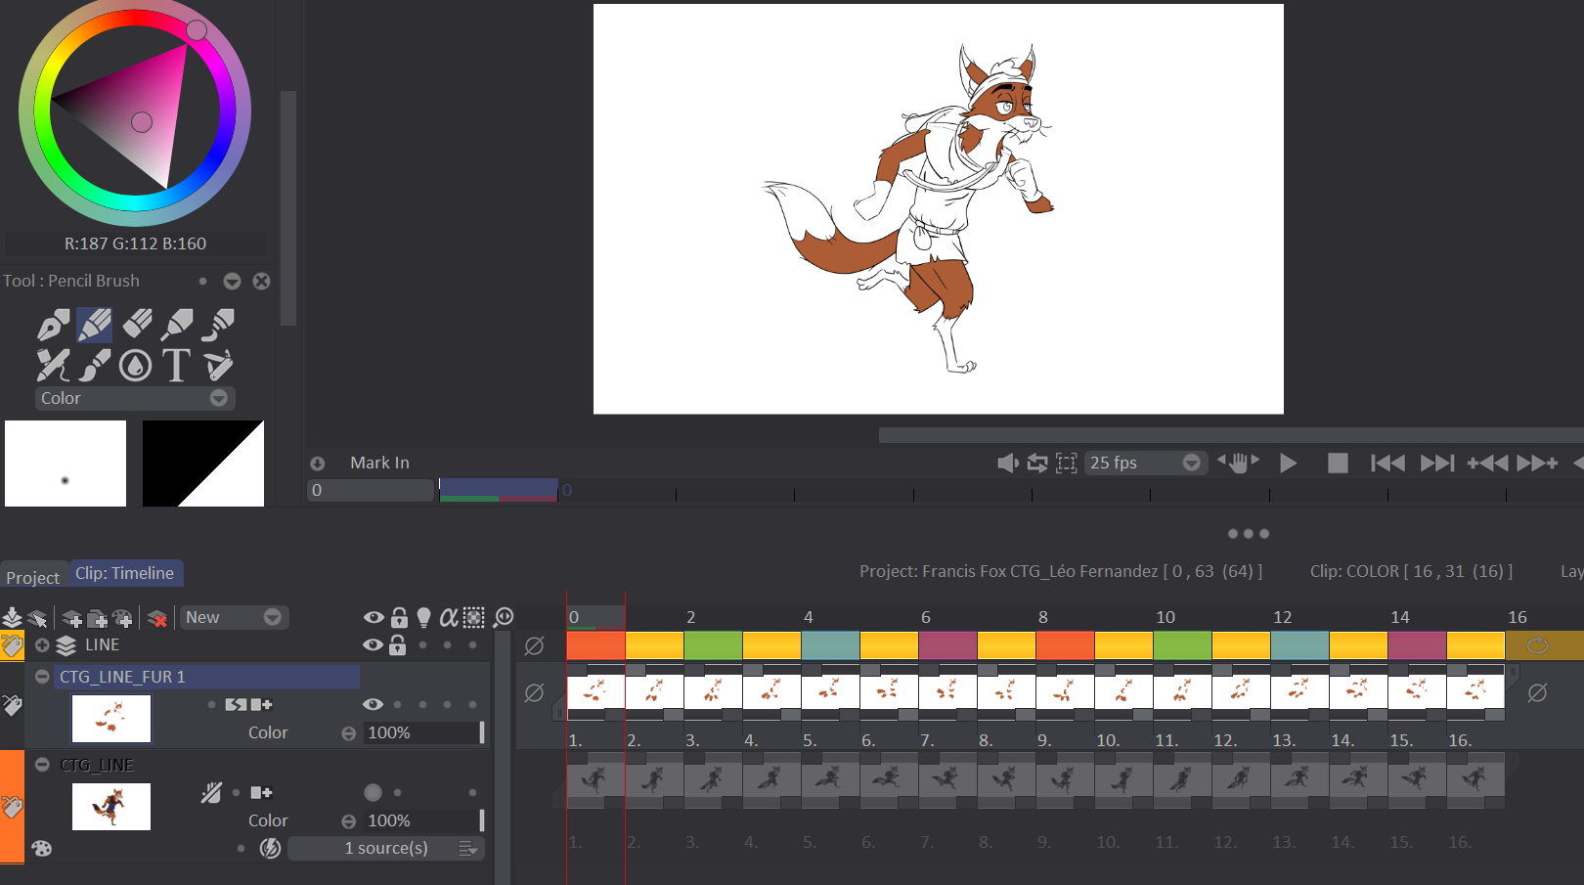
Task: Switch to the Clip: Timeline tab
Action: pos(125,572)
